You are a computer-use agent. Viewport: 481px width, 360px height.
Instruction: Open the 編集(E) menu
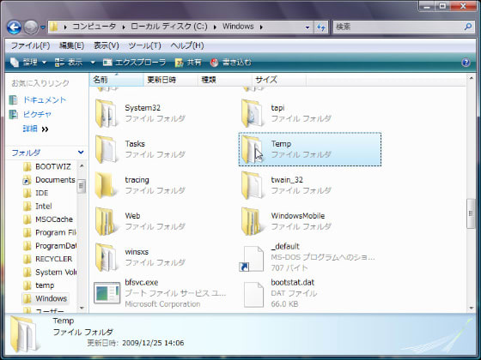click(71, 45)
